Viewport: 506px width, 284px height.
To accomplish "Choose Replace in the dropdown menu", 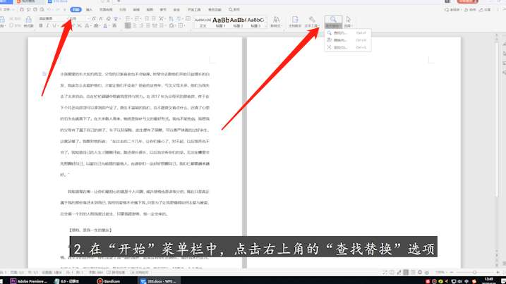I will (x=340, y=40).
